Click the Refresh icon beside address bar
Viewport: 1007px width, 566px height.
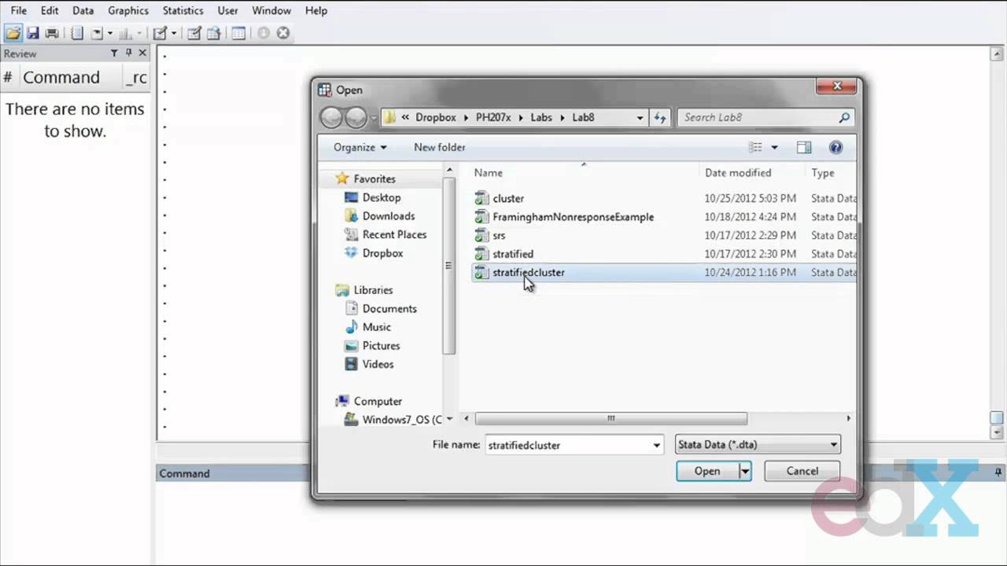tap(660, 117)
